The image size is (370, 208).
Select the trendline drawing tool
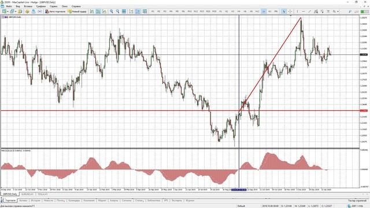[310, 12]
